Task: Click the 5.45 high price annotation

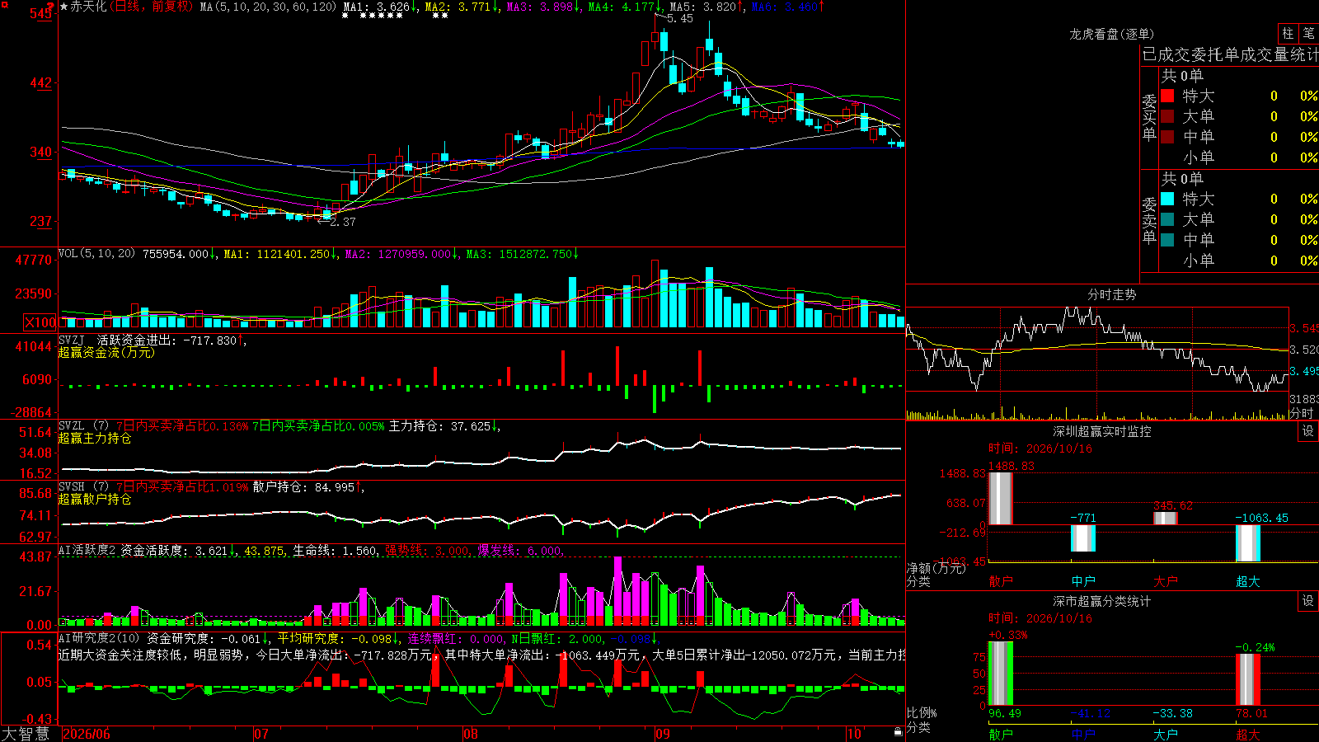Action: coord(679,18)
